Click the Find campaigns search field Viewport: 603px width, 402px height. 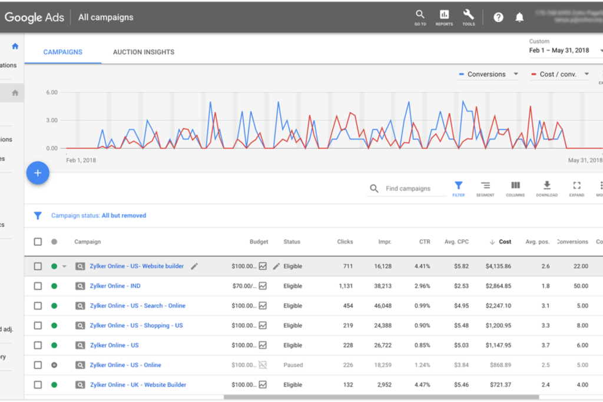(413, 189)
